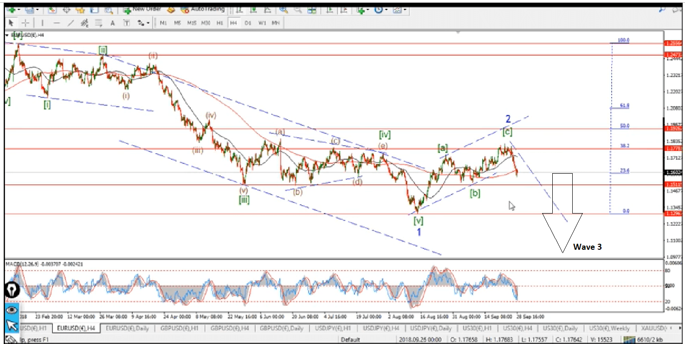
Task: Click the Default profile in status bar
Action: [350, 340]
